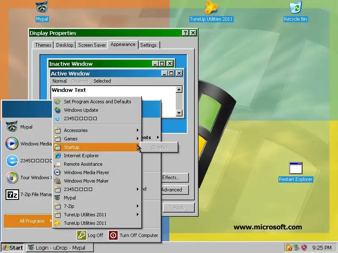Switch to the Screen Saver tab

(92, 45)
